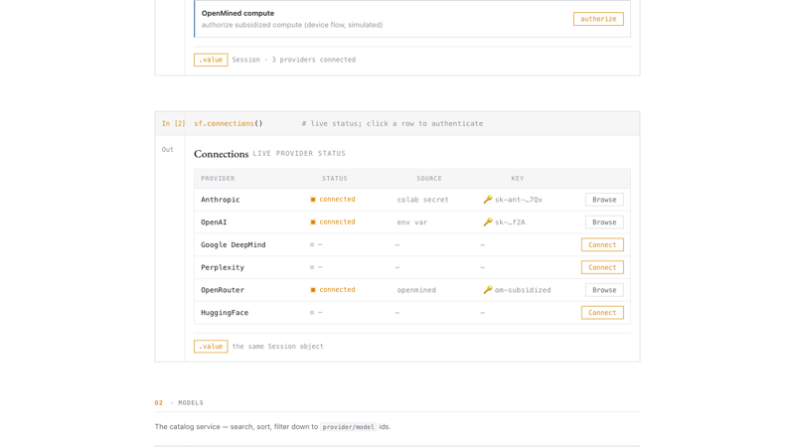
Task: Connect the HuggingFace provider
Action: pos(602,313)
